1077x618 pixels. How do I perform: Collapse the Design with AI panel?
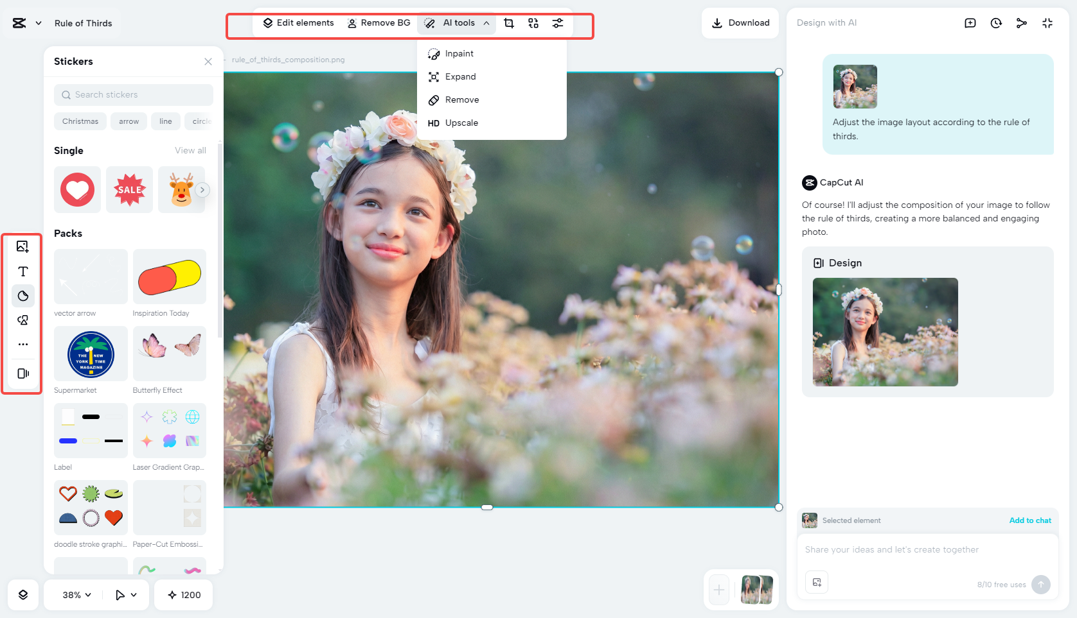pos(1047,23)
